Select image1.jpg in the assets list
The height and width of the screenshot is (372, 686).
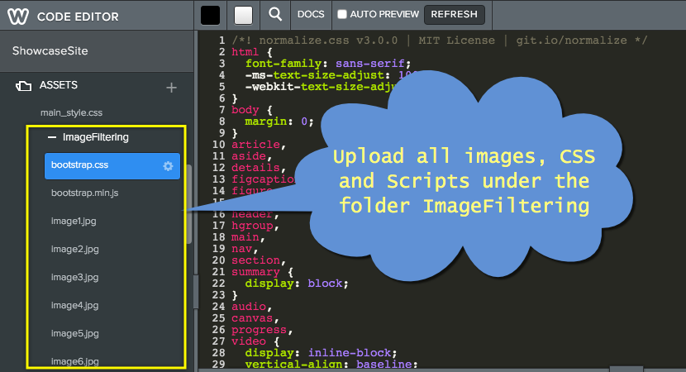point(74,221)
